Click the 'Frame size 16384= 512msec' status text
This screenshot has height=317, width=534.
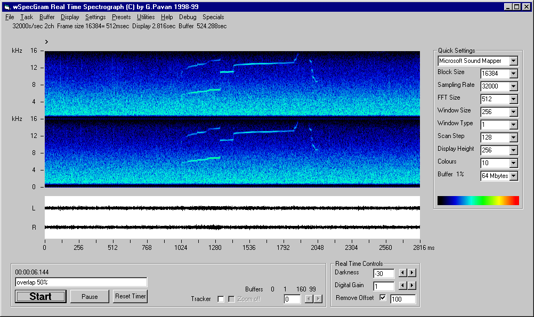point(93,26)
